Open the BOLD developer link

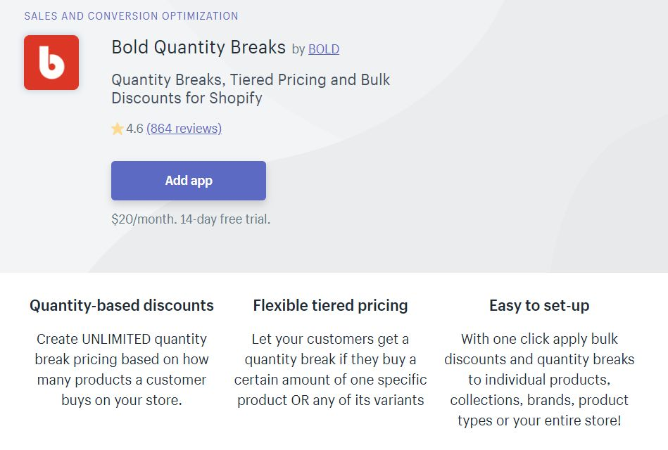pyautogui.click(x=324, y=49)
